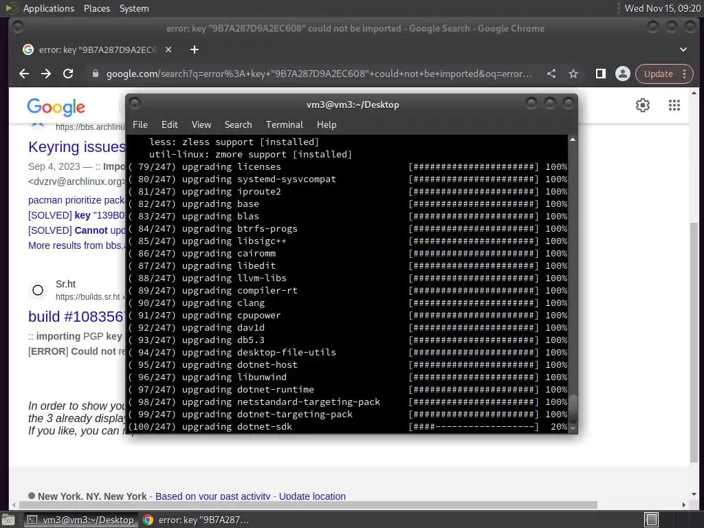The image size is (704, 528).
Task: Click the 'upgrading llvm-libs' terminal line
Action: pos(347,278)
